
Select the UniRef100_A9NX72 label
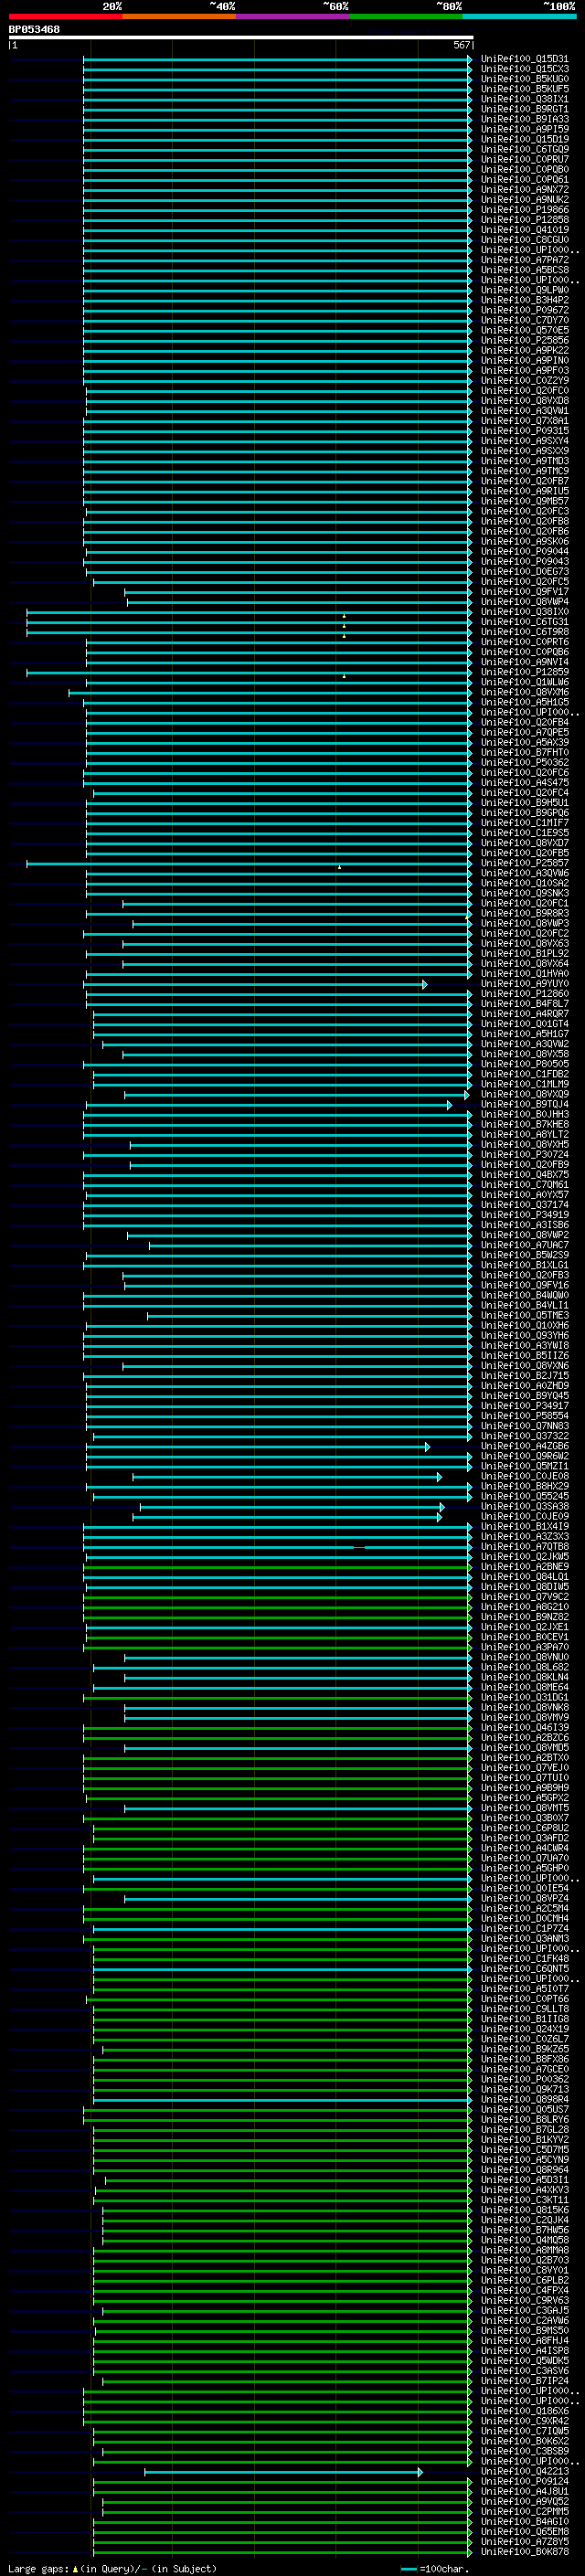524,190
